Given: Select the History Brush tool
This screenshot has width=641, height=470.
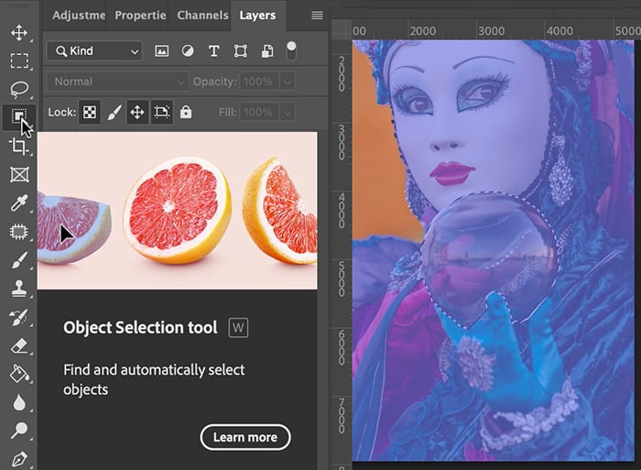Looking at the screenshot, I should (x=19, y=317).
